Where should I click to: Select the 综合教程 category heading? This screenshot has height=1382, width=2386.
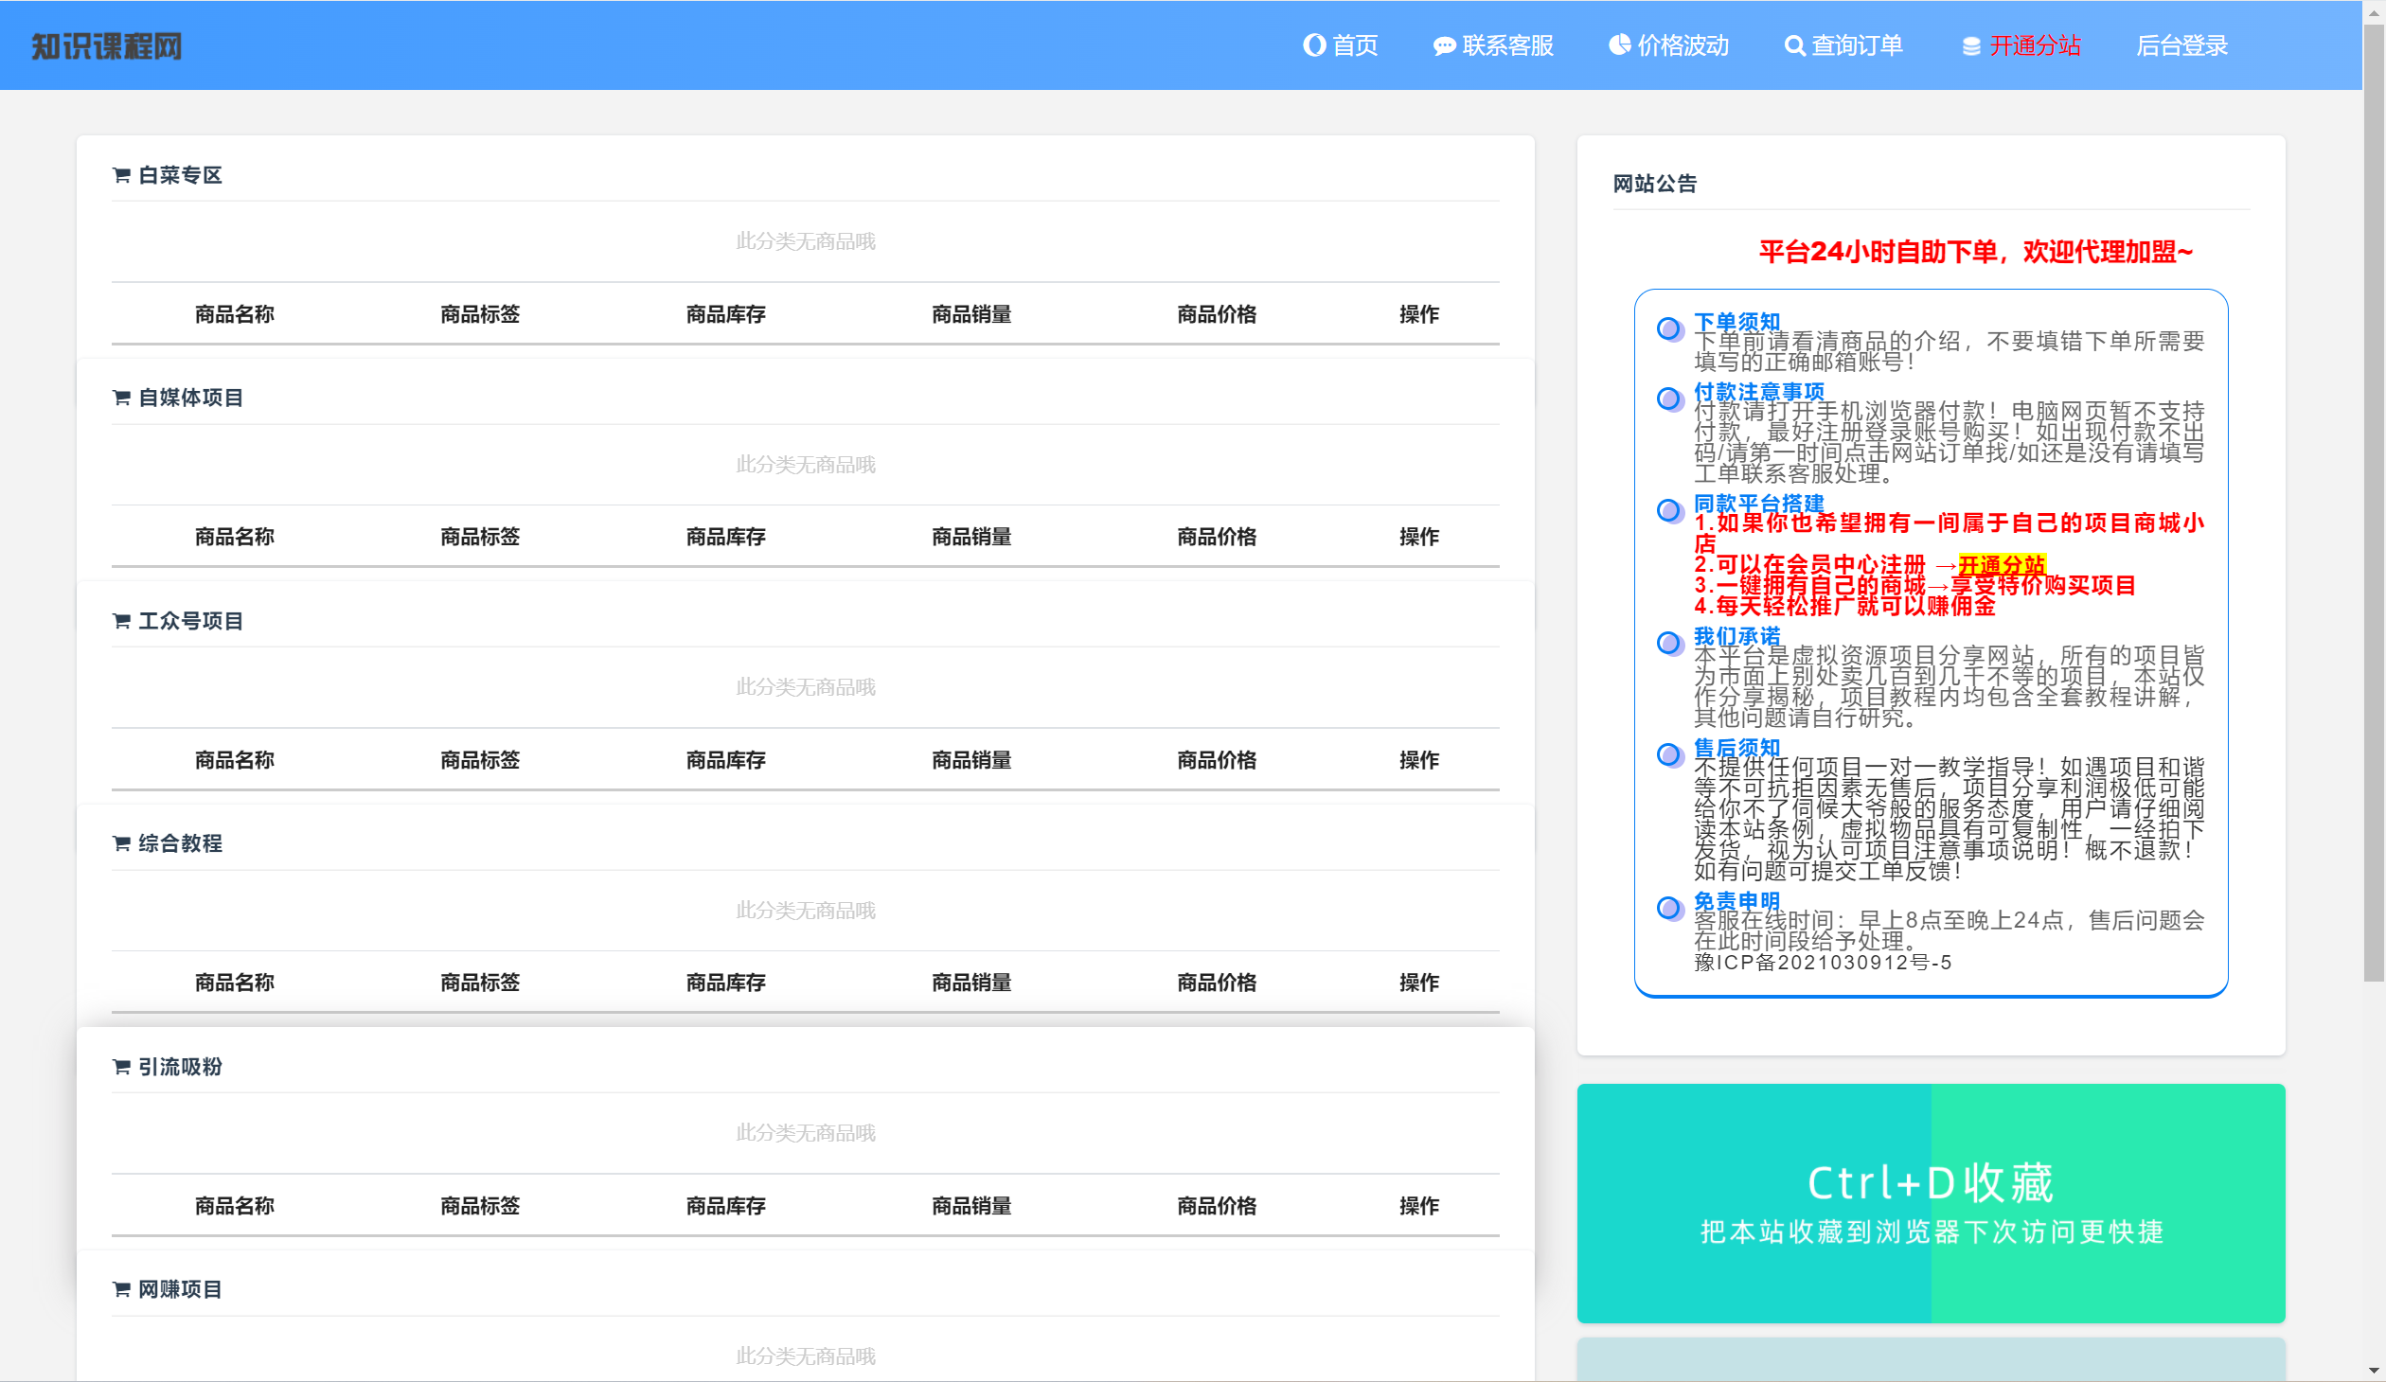(x=180, y=843)
